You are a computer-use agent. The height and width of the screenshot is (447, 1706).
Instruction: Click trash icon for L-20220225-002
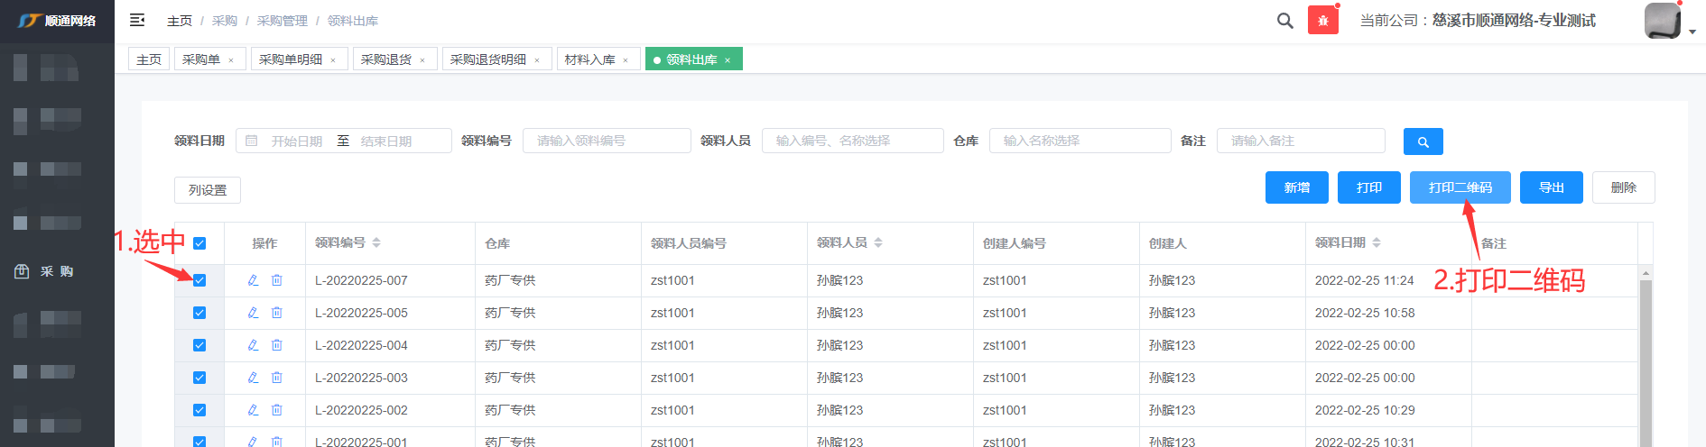click(277, 410)
